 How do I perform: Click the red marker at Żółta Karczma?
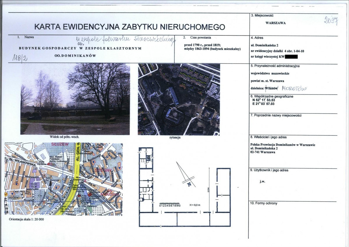coord(48,164)
